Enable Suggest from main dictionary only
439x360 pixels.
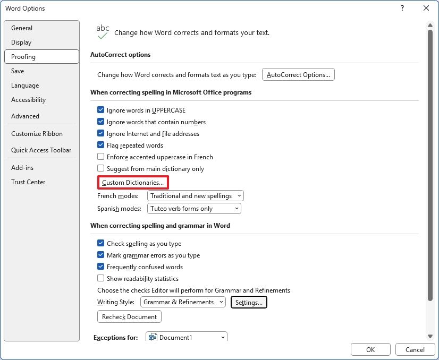[100, 168]
